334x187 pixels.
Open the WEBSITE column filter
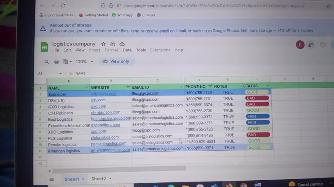128,87
